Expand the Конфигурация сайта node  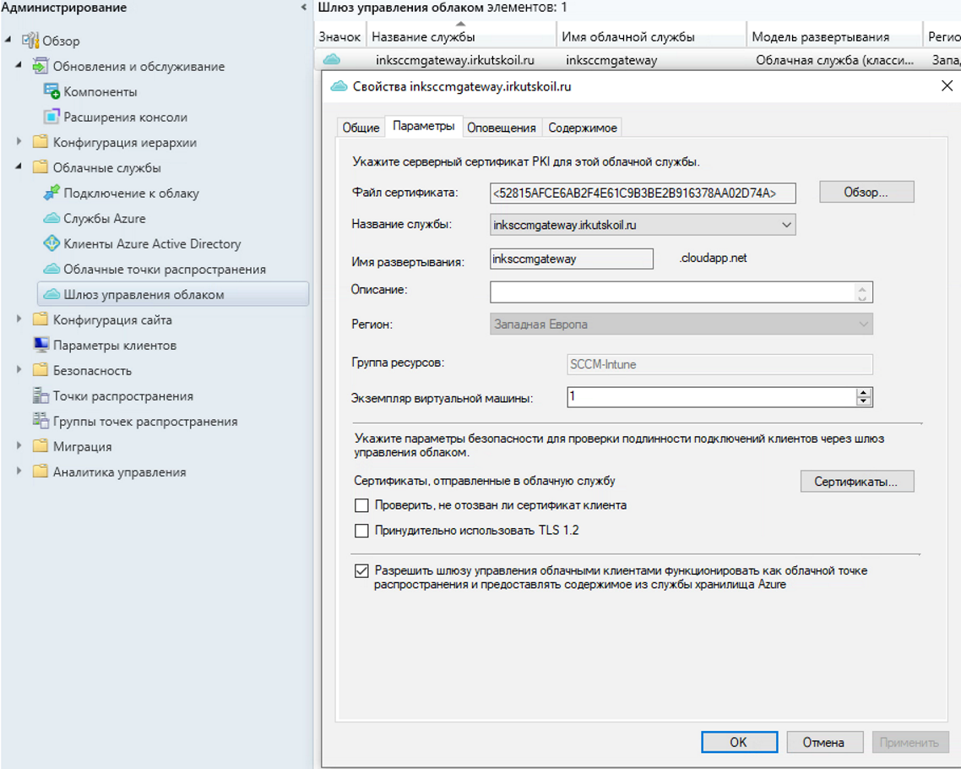[19, 319]
